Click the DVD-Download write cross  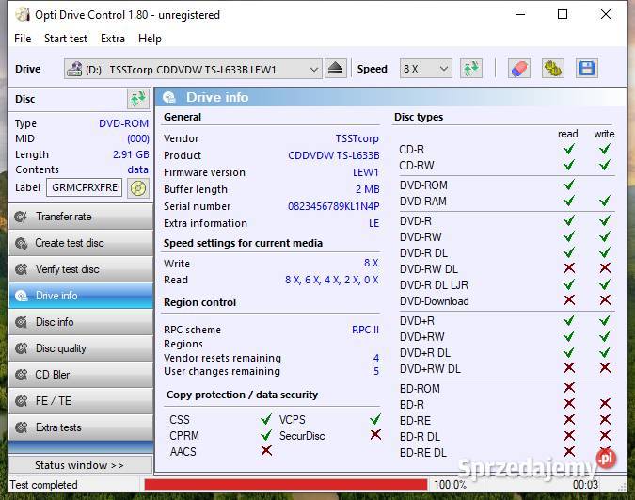click(605, 300)
